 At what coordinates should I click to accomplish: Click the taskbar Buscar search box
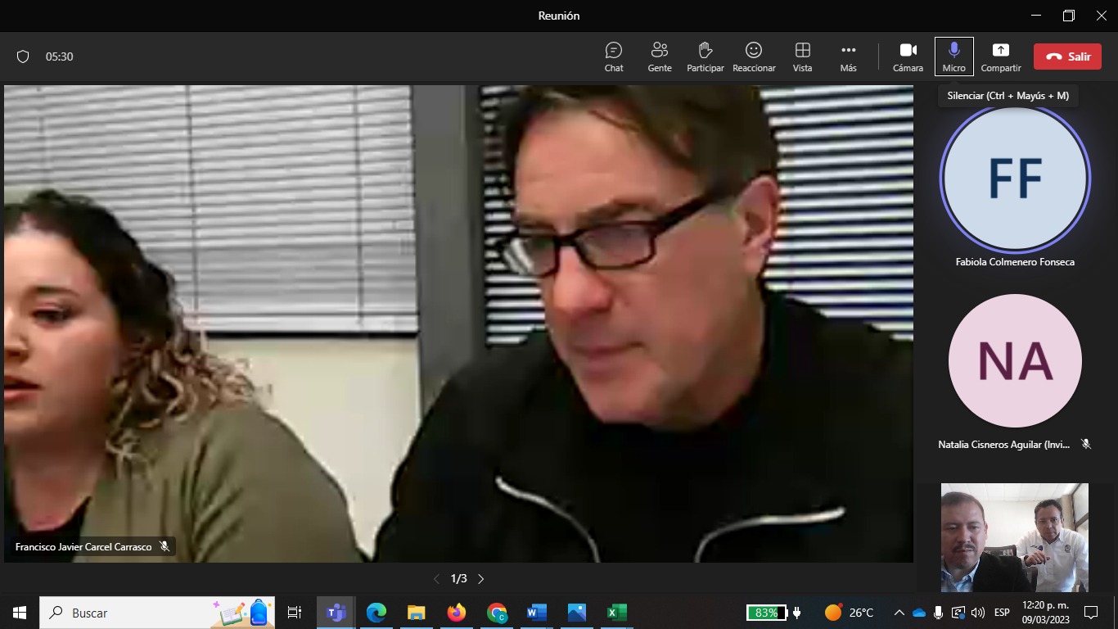click(157, 613)
